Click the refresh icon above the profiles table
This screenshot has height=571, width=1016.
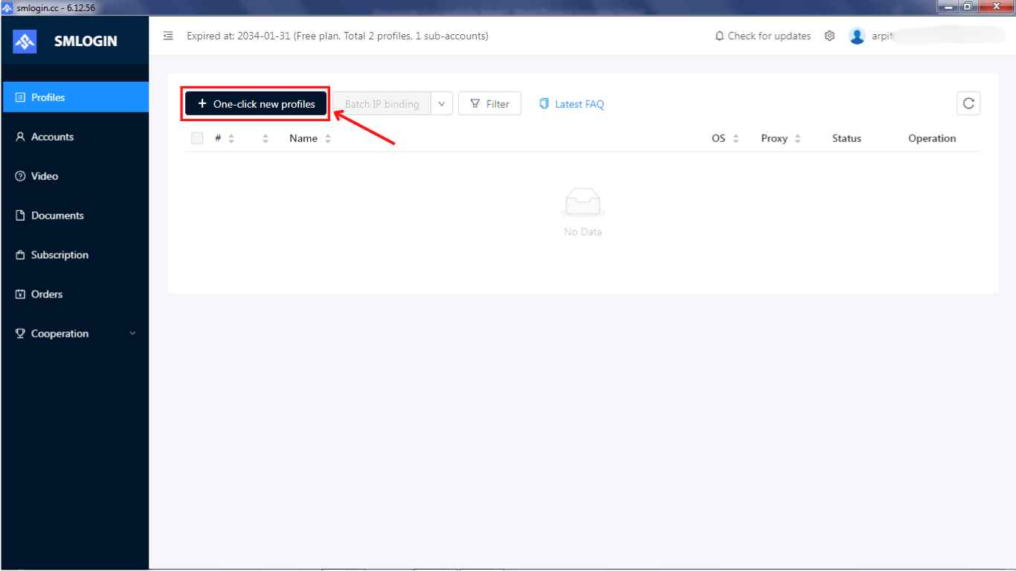pos(968,103)
